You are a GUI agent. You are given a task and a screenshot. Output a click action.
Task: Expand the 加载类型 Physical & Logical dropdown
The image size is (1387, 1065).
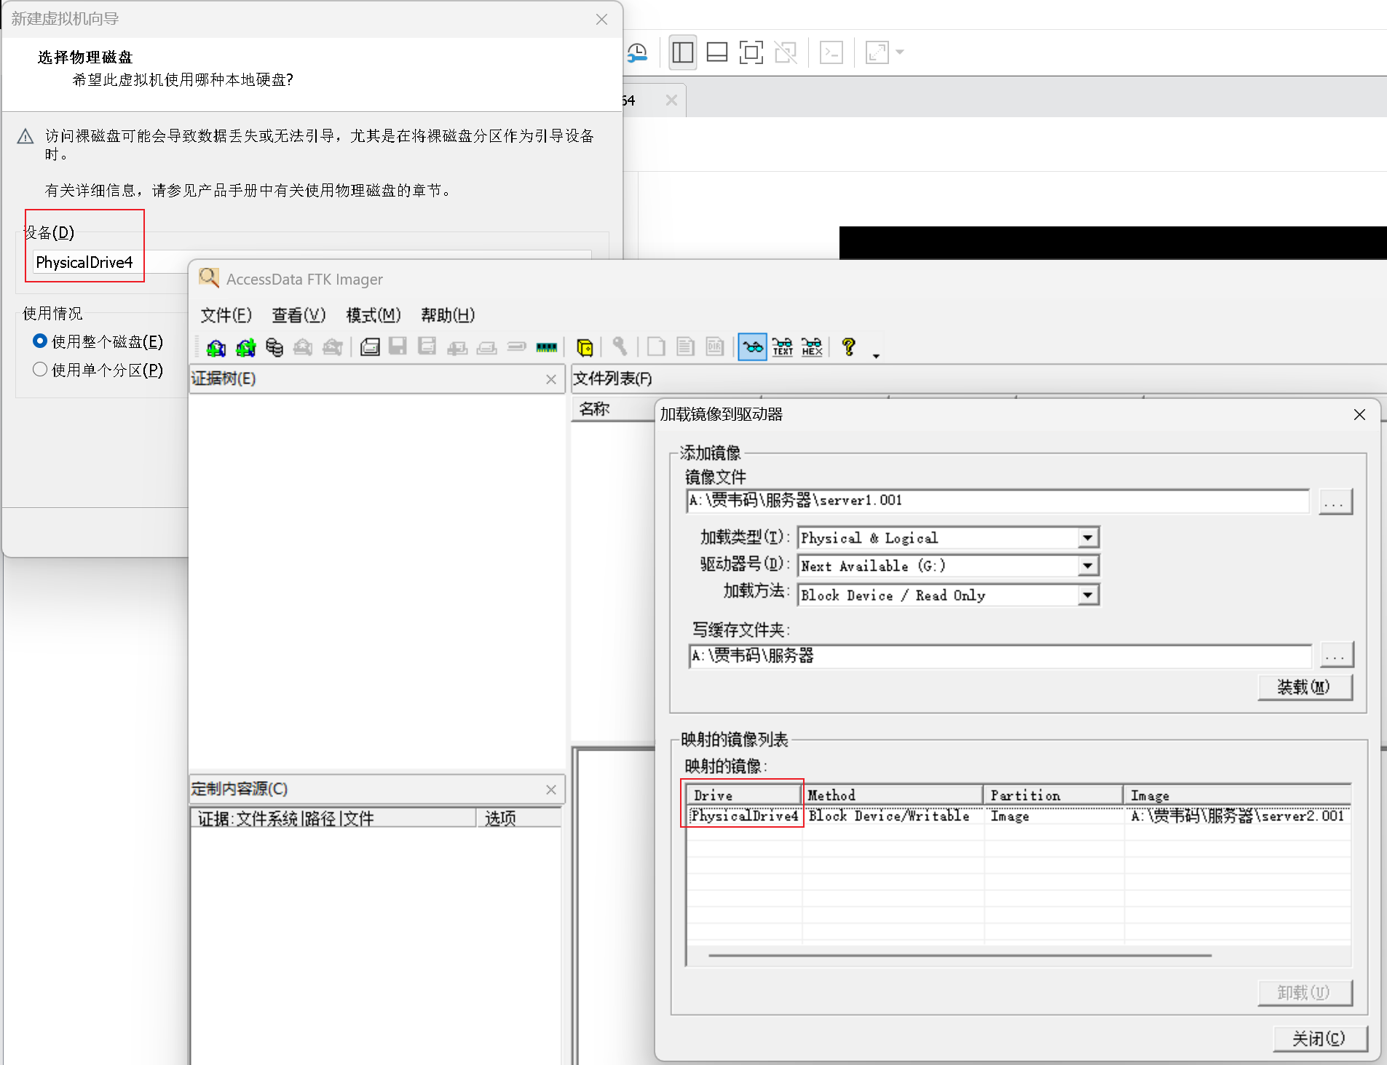[x=1087, y=538]
